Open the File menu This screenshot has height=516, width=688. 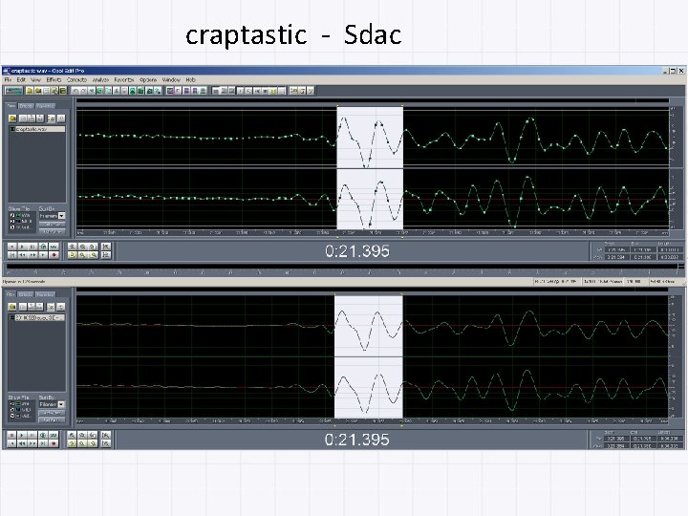click(8, 80)
